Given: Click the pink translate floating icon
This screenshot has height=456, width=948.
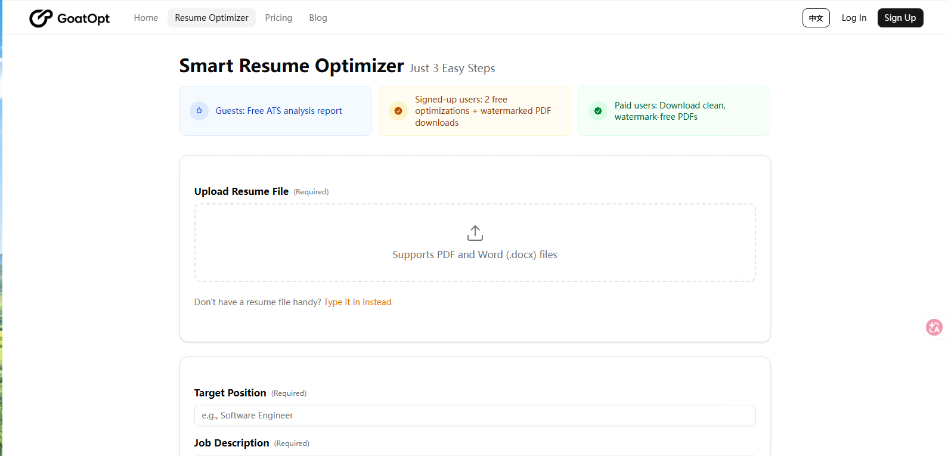Looking at the screenshot, I should pyautogui.click(x=934, y=327).
